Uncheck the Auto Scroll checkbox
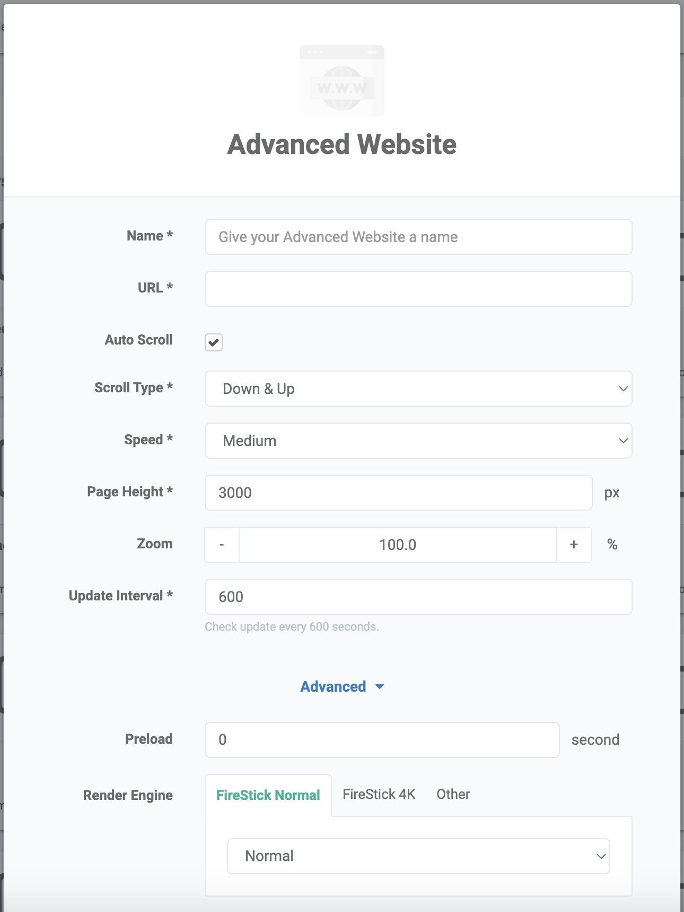The width and height of the screenshot is (684, 912). (x=214, y=342)
